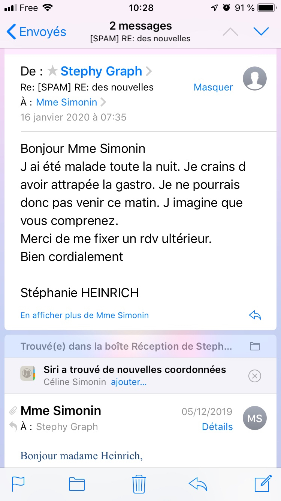Go back to the Envoyés mailbox
Viewport: 281px width, 501px height.
tap(37, 32)
